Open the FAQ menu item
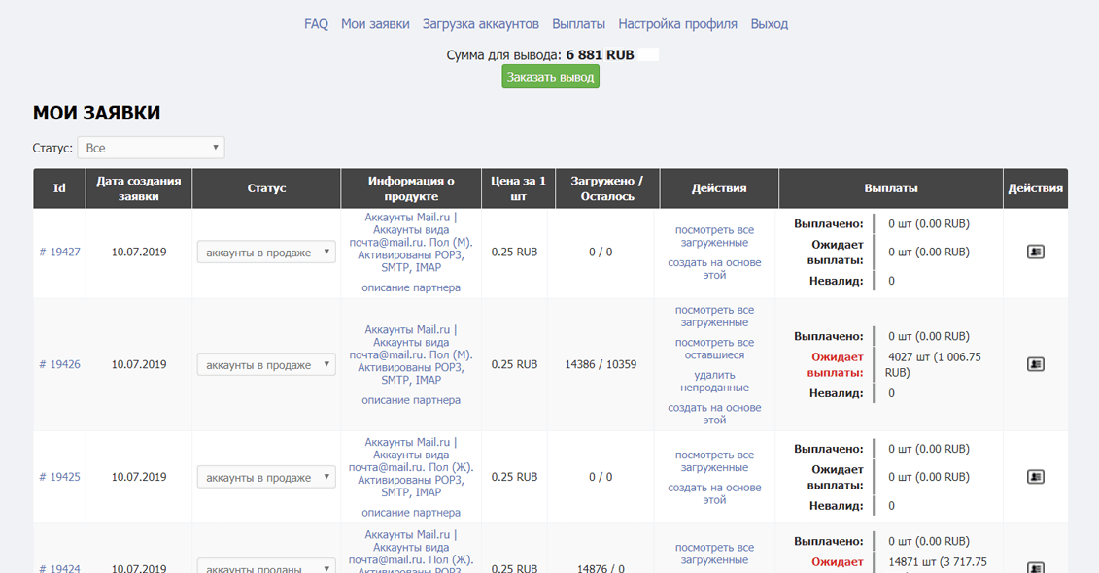 coord(316,24)
